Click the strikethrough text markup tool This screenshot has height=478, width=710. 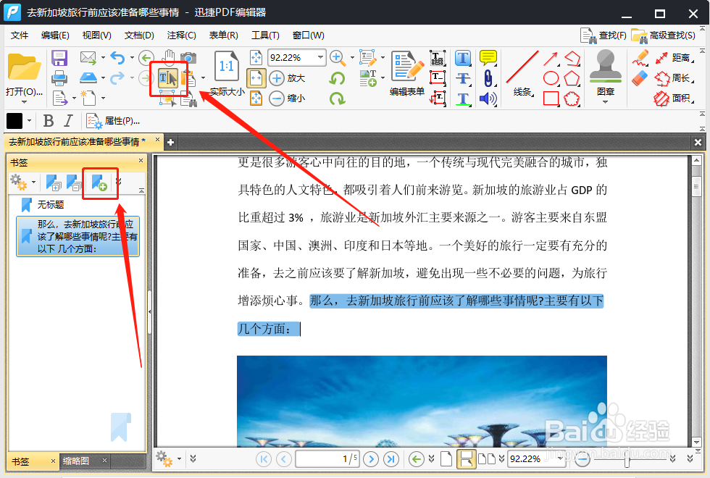click(463, 77)
